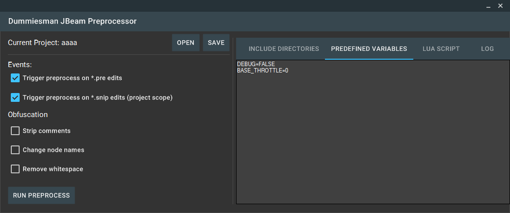This screenshot has width=510, height=213.
Task: Uncheck trigger preprocess on *.snip edits
Action: [x=15, y=97]
